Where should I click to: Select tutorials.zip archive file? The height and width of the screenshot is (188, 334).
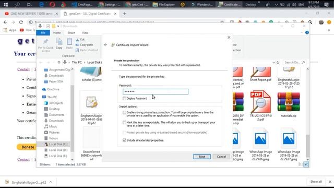[289, 105]
